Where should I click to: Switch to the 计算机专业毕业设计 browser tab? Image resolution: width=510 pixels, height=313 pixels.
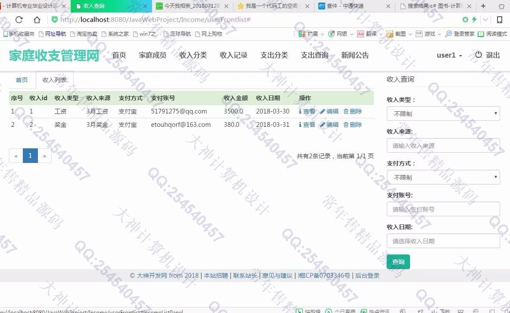pyautogui.click(x=33, y=6)
